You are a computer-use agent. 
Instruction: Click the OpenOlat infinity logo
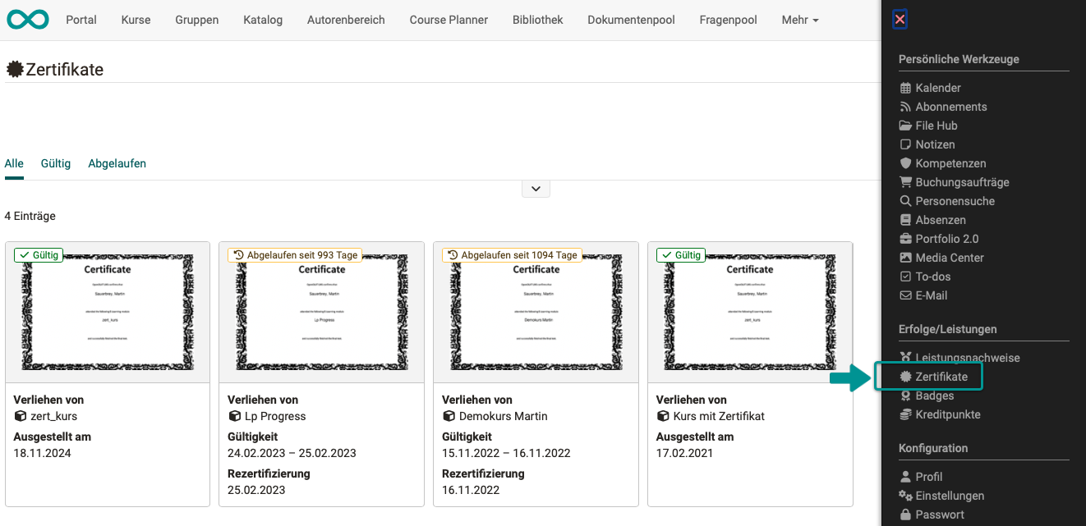tap(27, 19)
